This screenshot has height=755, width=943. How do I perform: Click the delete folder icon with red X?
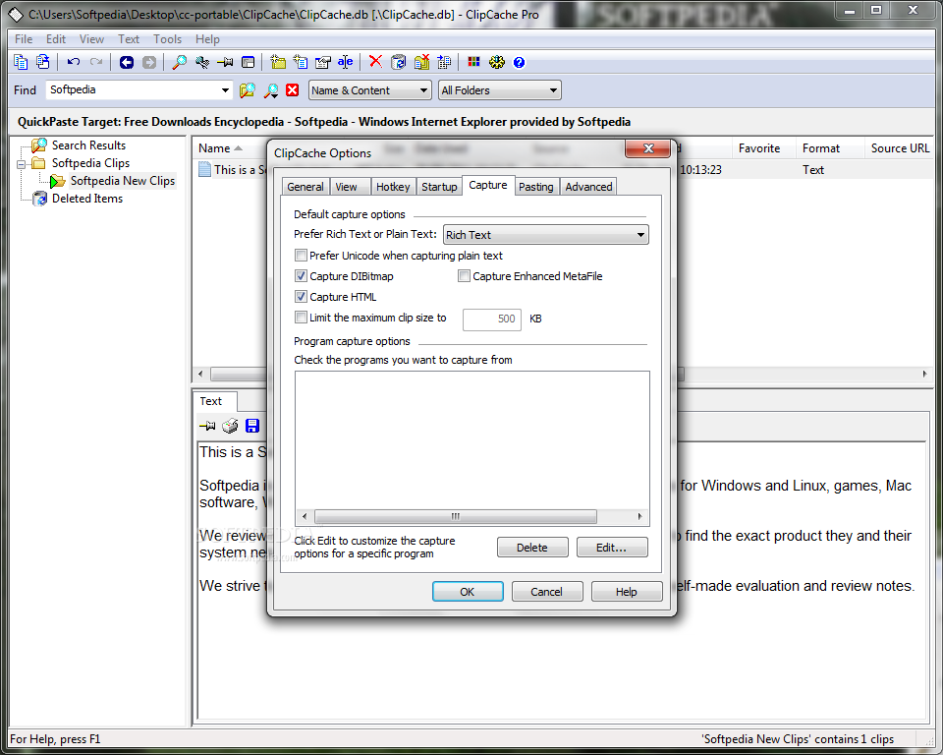pos(421,62)
